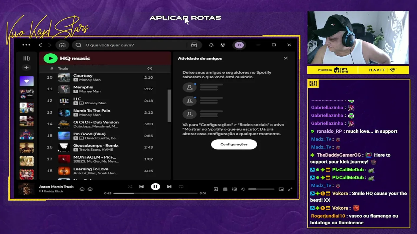Open the Liked Songs heart tile
The width and height of the screenshot is (417, 234).
pyautogui.click(x=26, y=81)
